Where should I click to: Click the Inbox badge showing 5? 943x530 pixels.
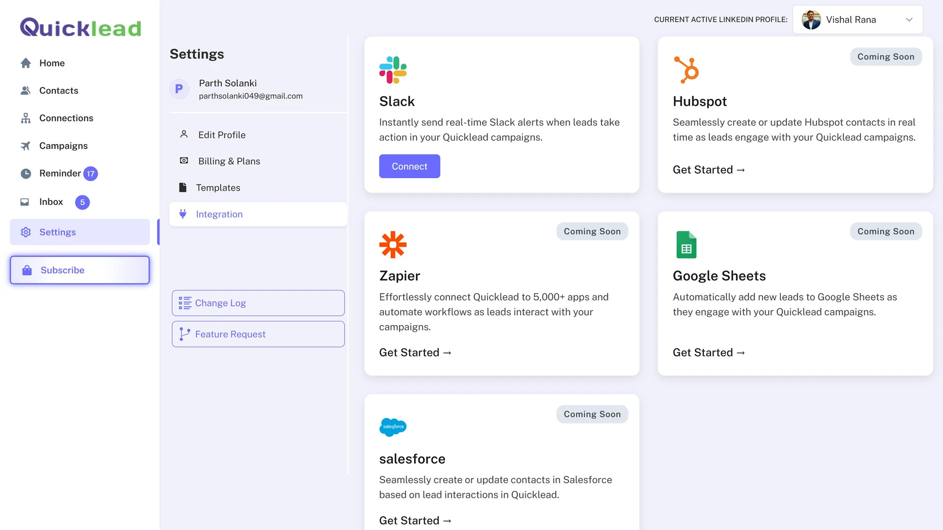pyautogui.click(x=83, y=202)
